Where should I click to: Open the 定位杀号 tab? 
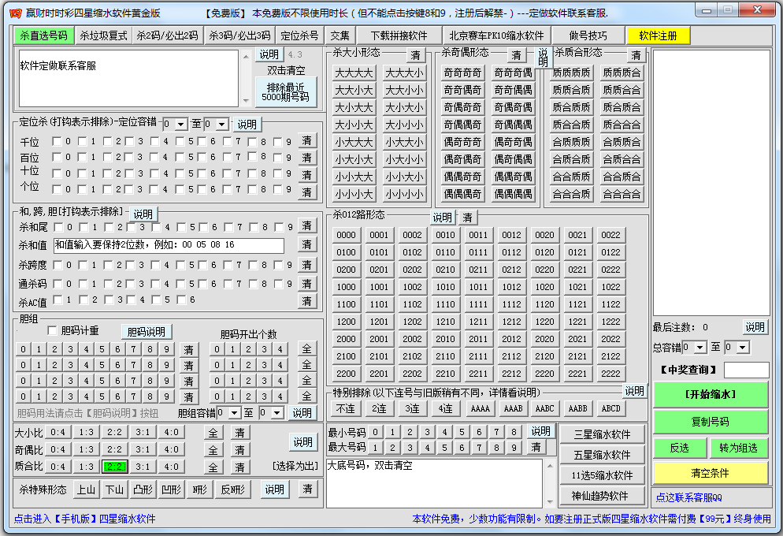click(299, 35)
